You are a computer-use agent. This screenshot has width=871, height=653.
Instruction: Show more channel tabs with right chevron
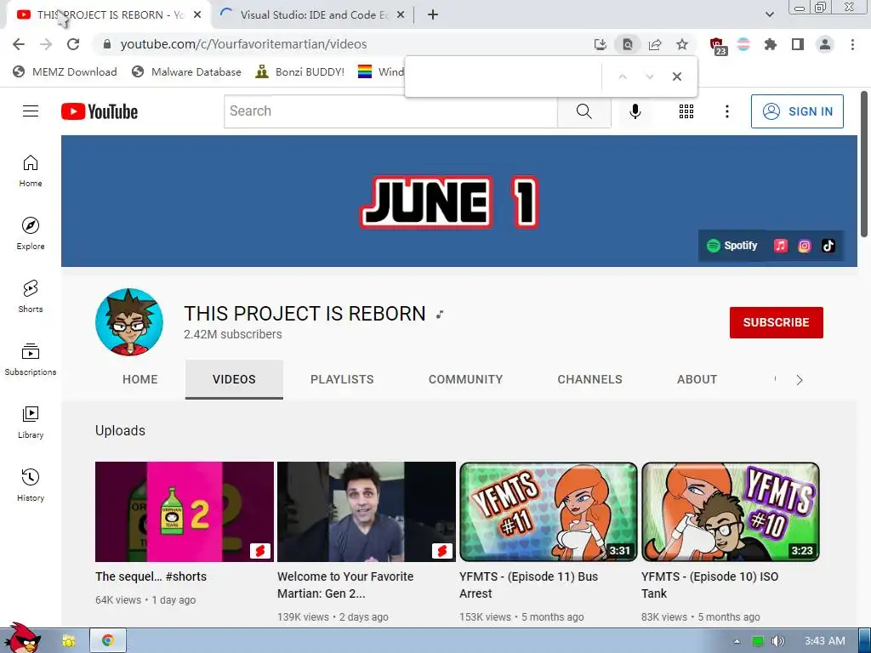[x=800, y=380]
